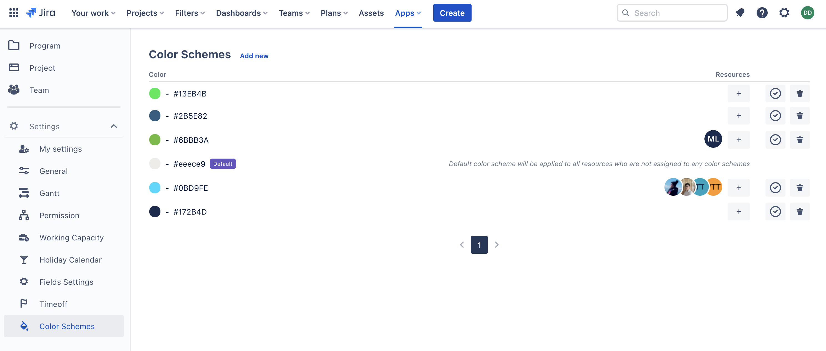Open Working Capacity settings page
The height and width of the screenshot is (351, 826).
click(71, 238)
